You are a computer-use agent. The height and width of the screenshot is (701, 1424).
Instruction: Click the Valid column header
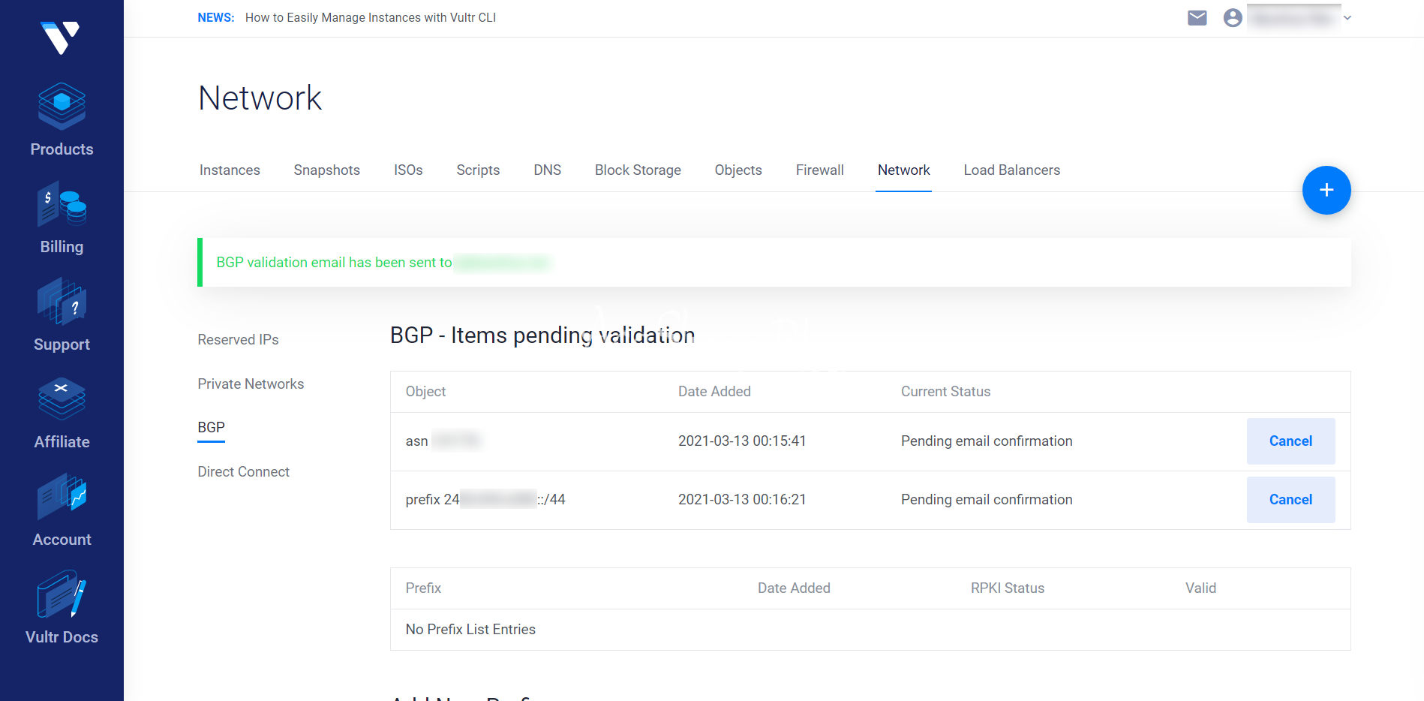(1200, 588)
